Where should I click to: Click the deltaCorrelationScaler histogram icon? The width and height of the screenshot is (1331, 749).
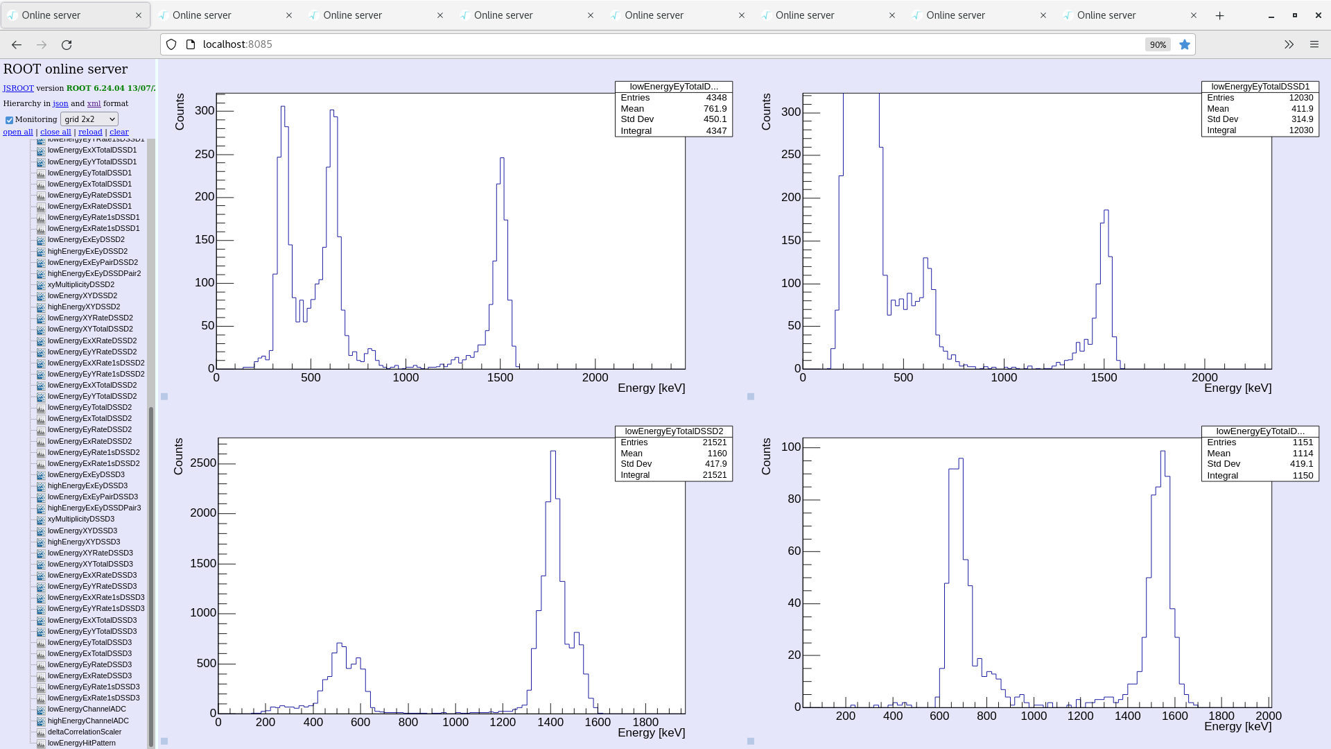point(40,732)
